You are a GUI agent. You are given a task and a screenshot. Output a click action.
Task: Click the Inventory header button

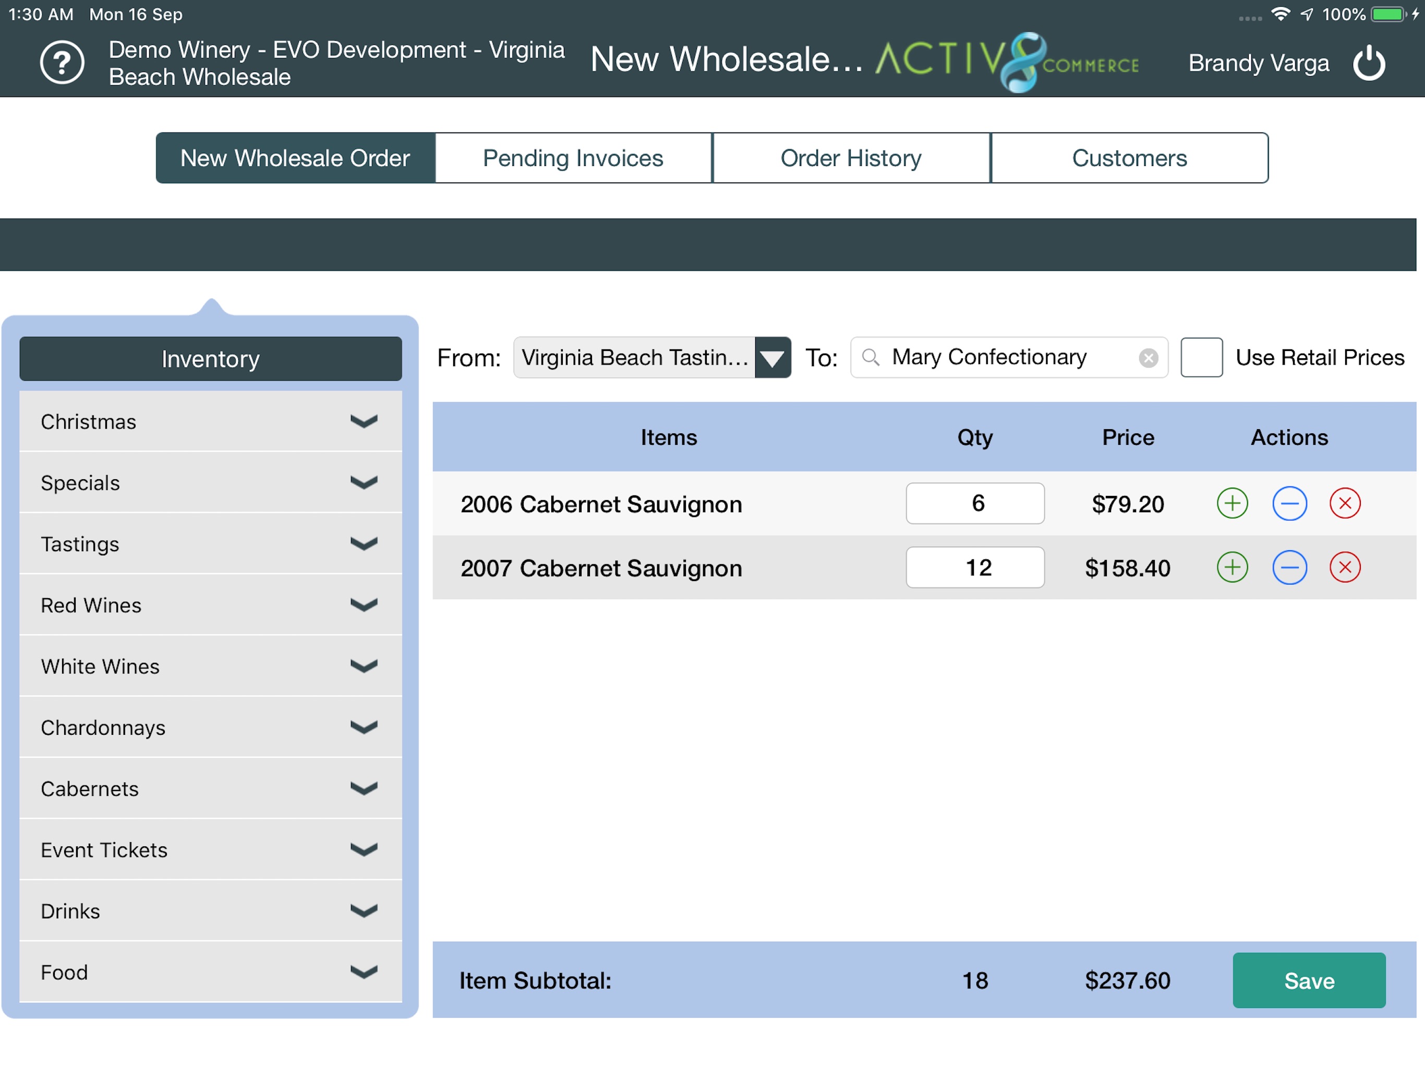(211, 359)
